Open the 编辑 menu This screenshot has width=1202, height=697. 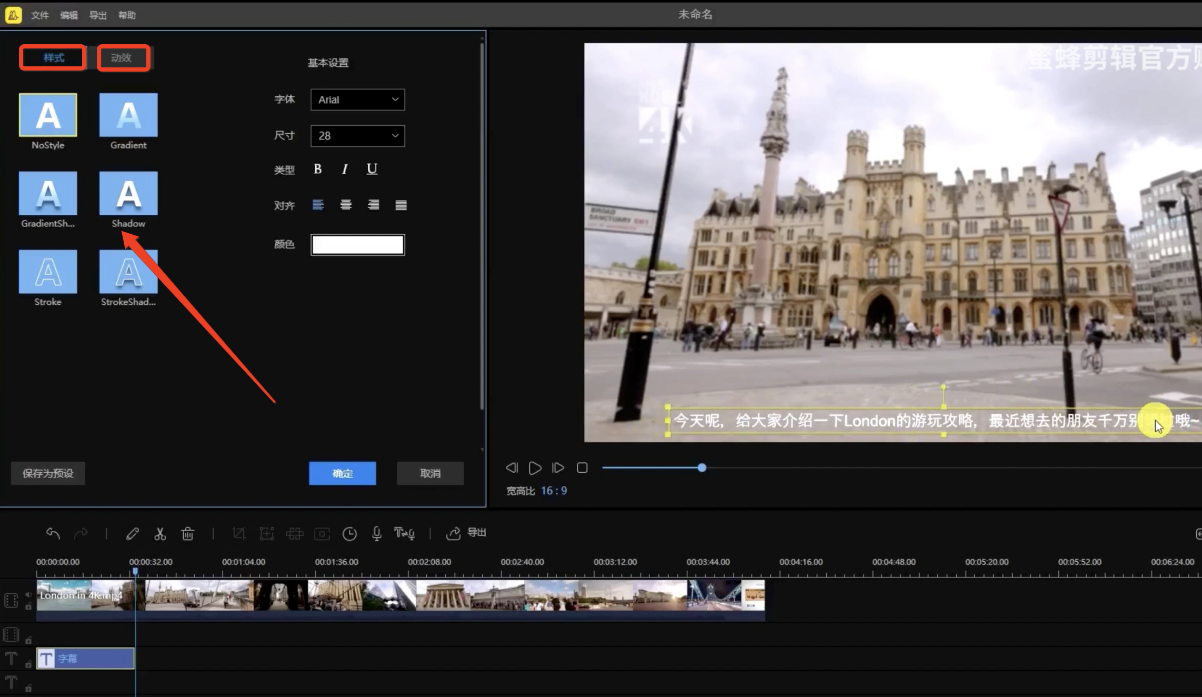(x=69, y=15)
